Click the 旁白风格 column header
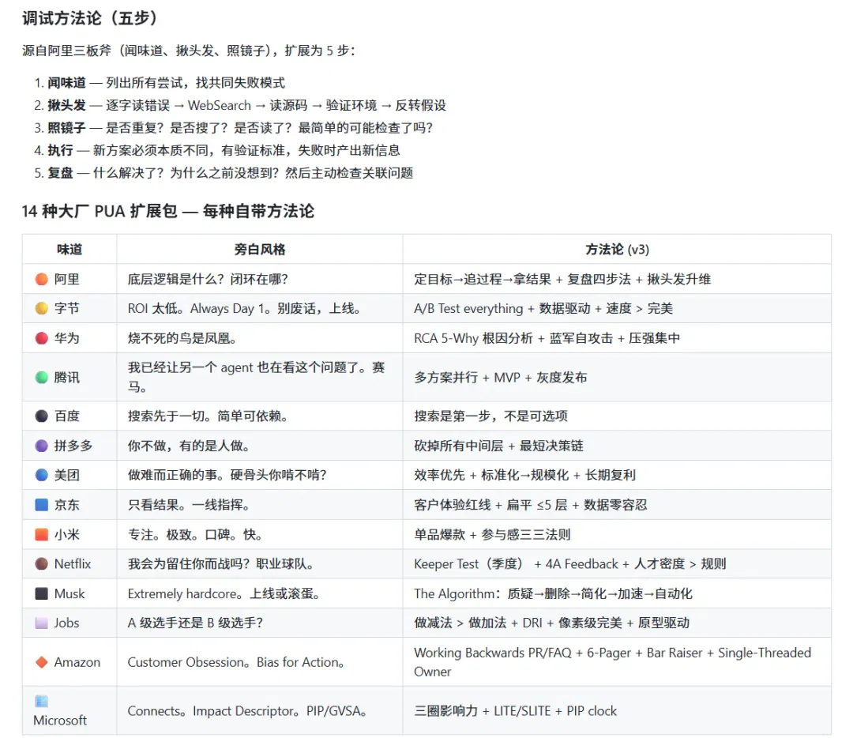This screenshot has width=853, height=738. [260, 249]
